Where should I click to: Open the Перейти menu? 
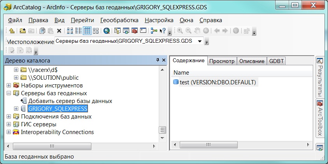click(x=82, y=20)
